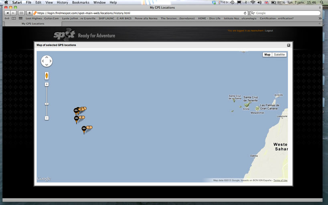This screenshot has height=205, width=328.
Task: Click the Logout link
Action: pos(269,30)
